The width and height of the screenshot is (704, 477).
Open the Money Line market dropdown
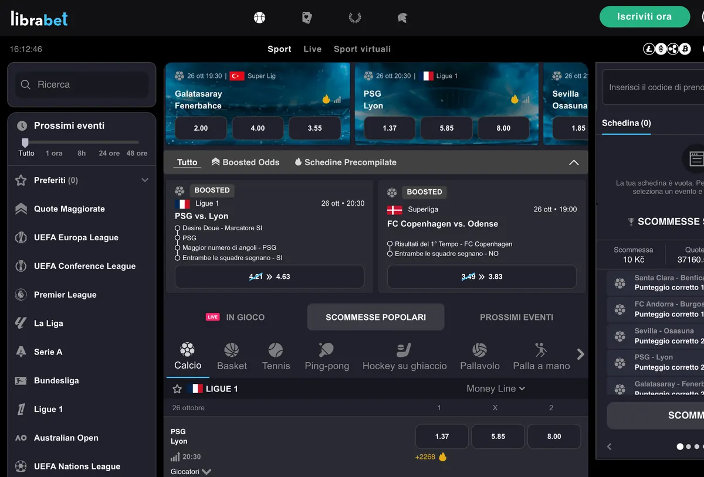(496, 389)
